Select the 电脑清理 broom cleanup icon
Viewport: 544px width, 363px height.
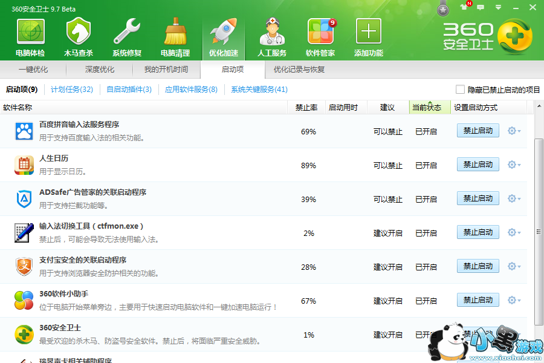click(x=175, y=31)
